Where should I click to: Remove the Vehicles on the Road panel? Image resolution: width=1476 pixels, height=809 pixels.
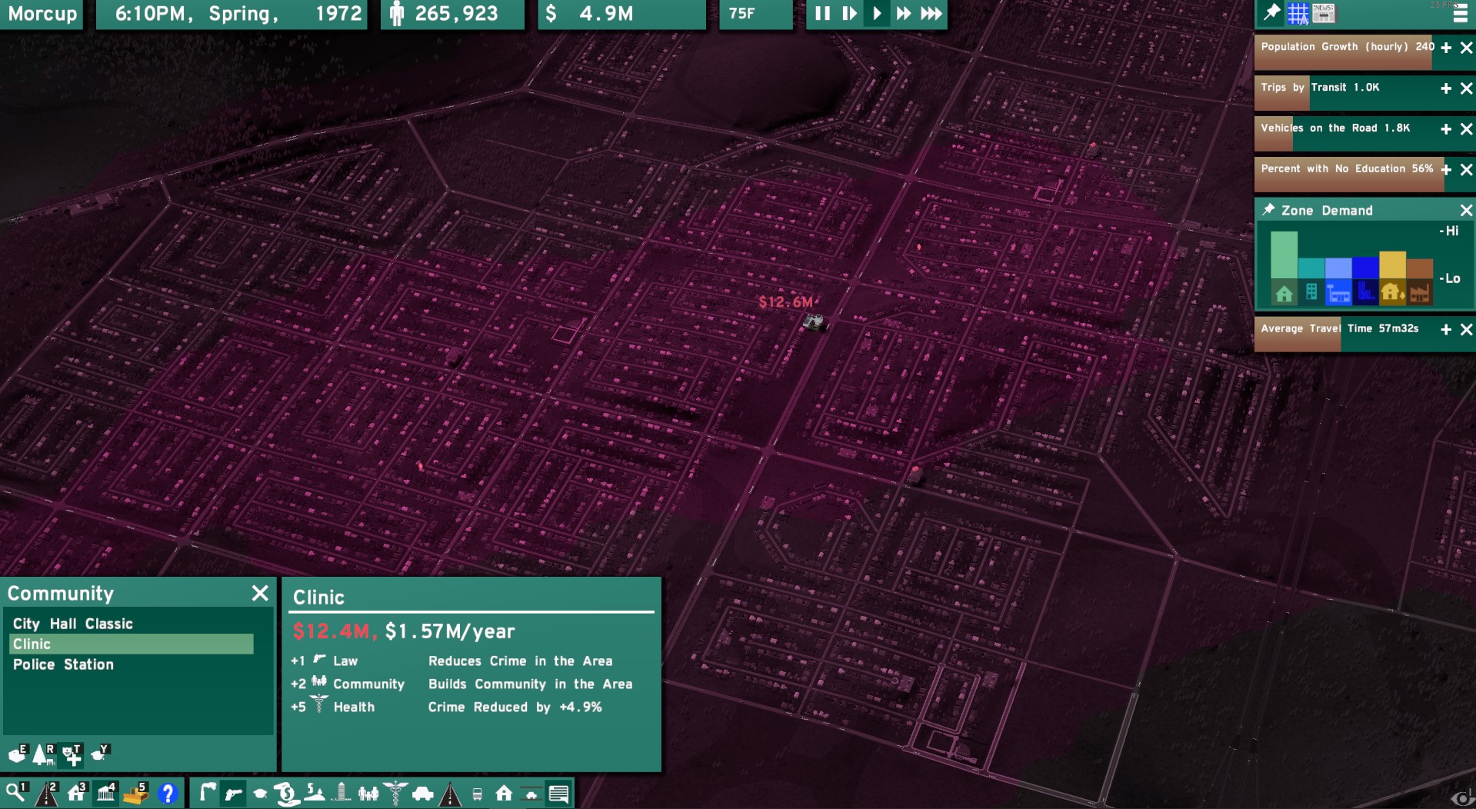point(1466,129)
